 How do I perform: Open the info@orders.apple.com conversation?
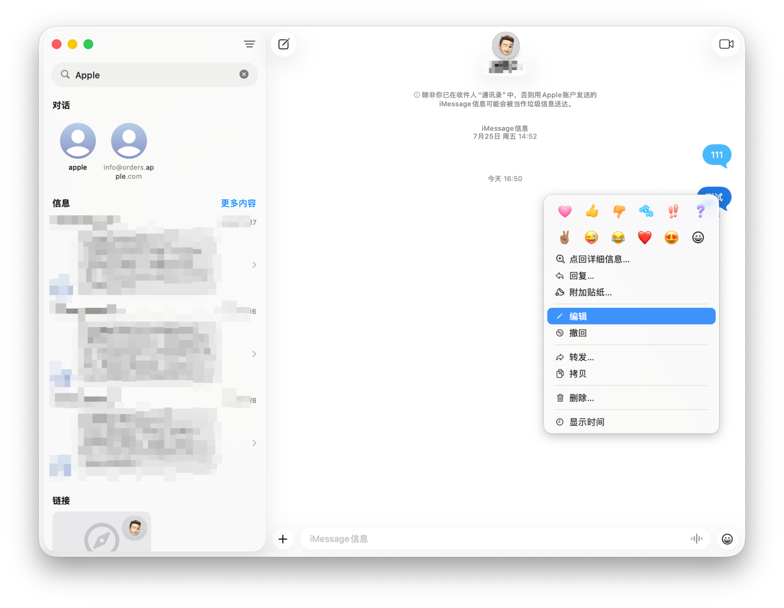(x=129, y=141)
